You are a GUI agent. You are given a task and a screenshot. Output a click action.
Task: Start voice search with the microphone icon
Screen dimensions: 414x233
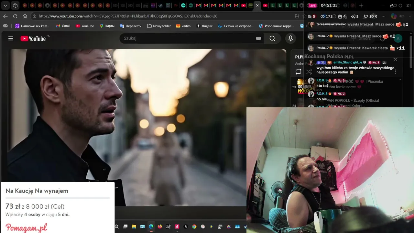pos(290,39)
